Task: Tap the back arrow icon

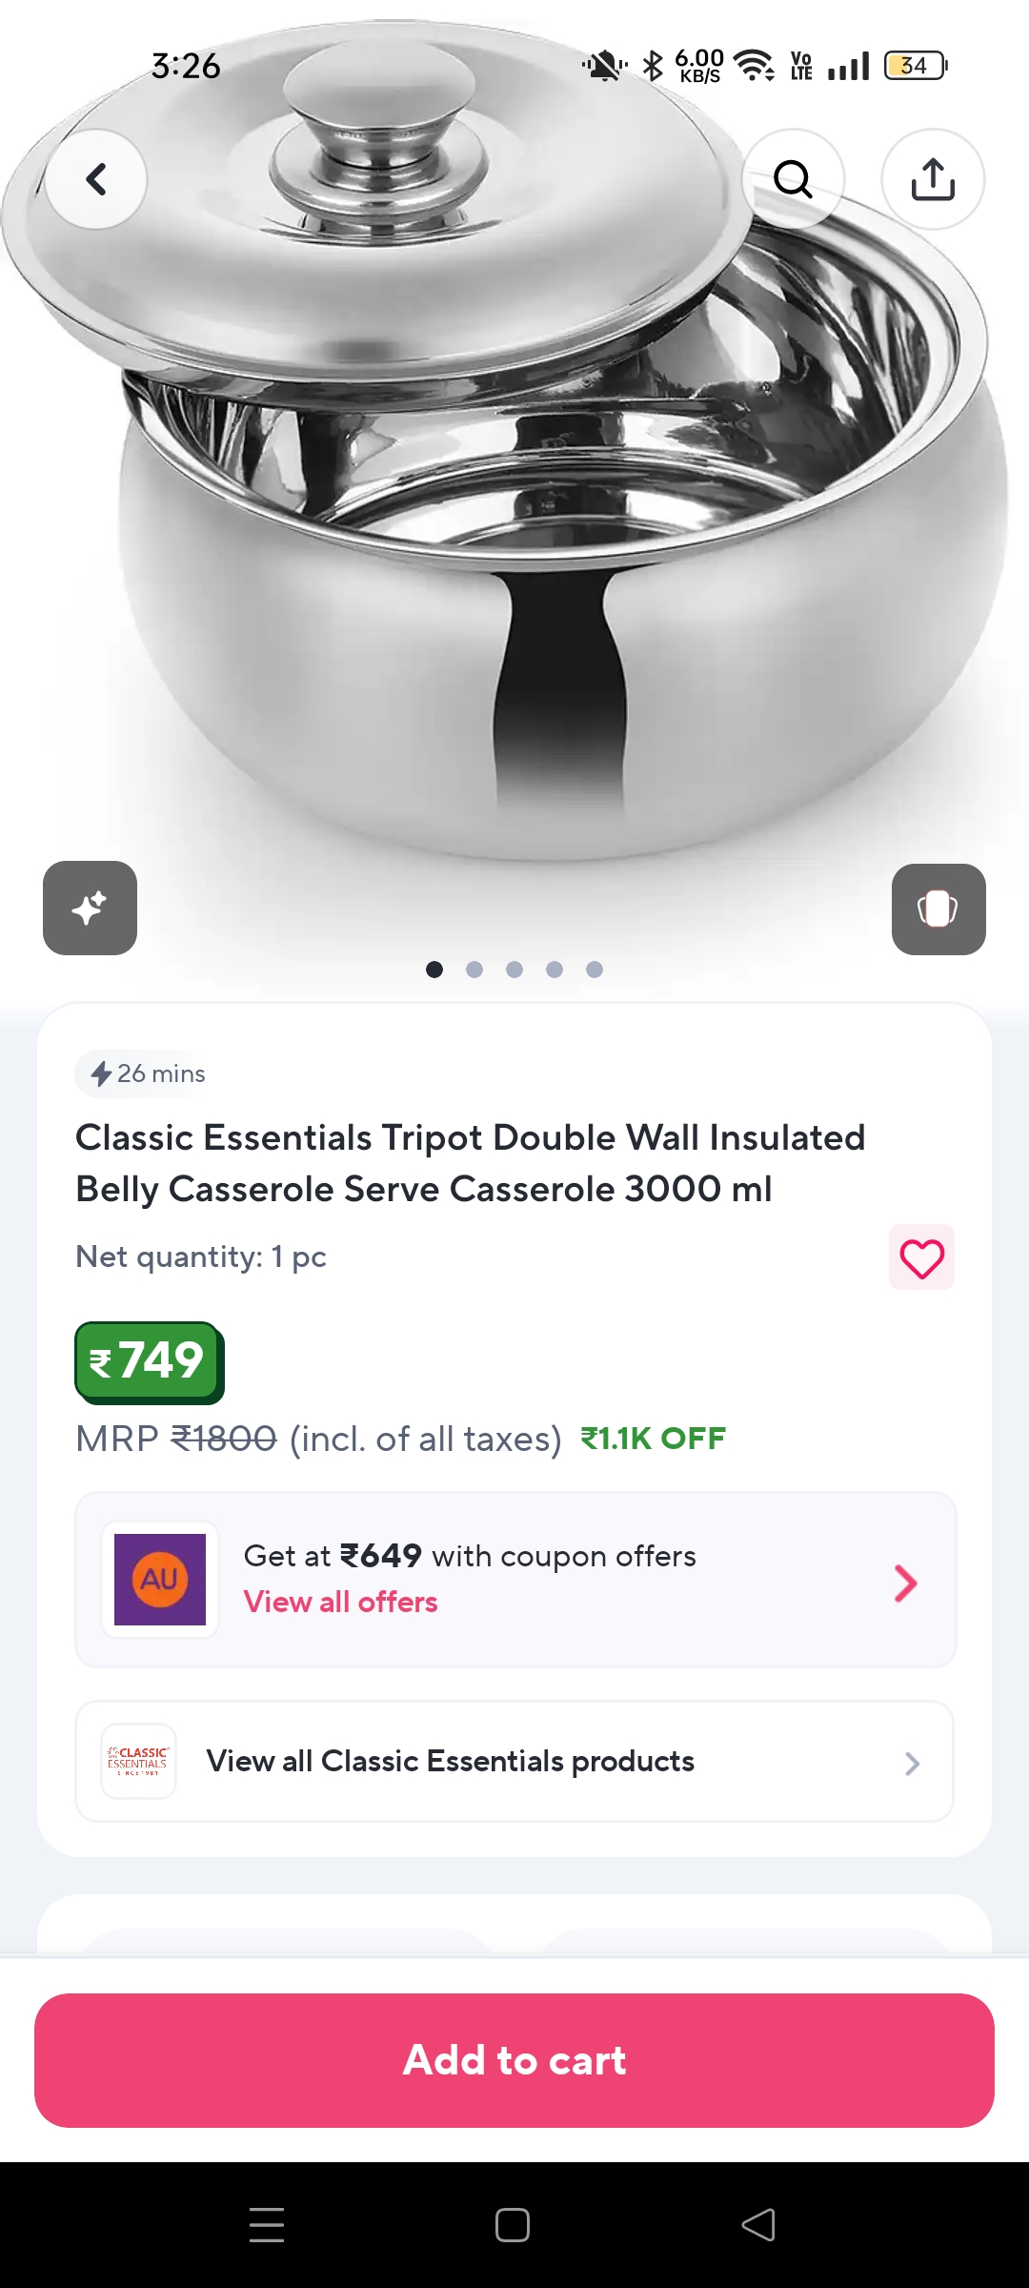Action: coord(97,179)
